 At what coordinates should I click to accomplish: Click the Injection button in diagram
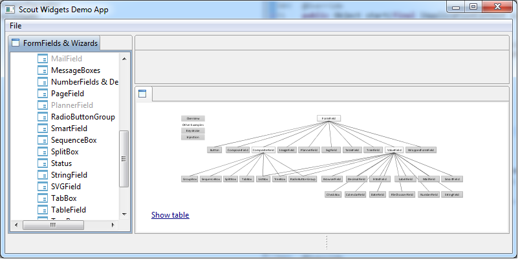pos(193,137)
